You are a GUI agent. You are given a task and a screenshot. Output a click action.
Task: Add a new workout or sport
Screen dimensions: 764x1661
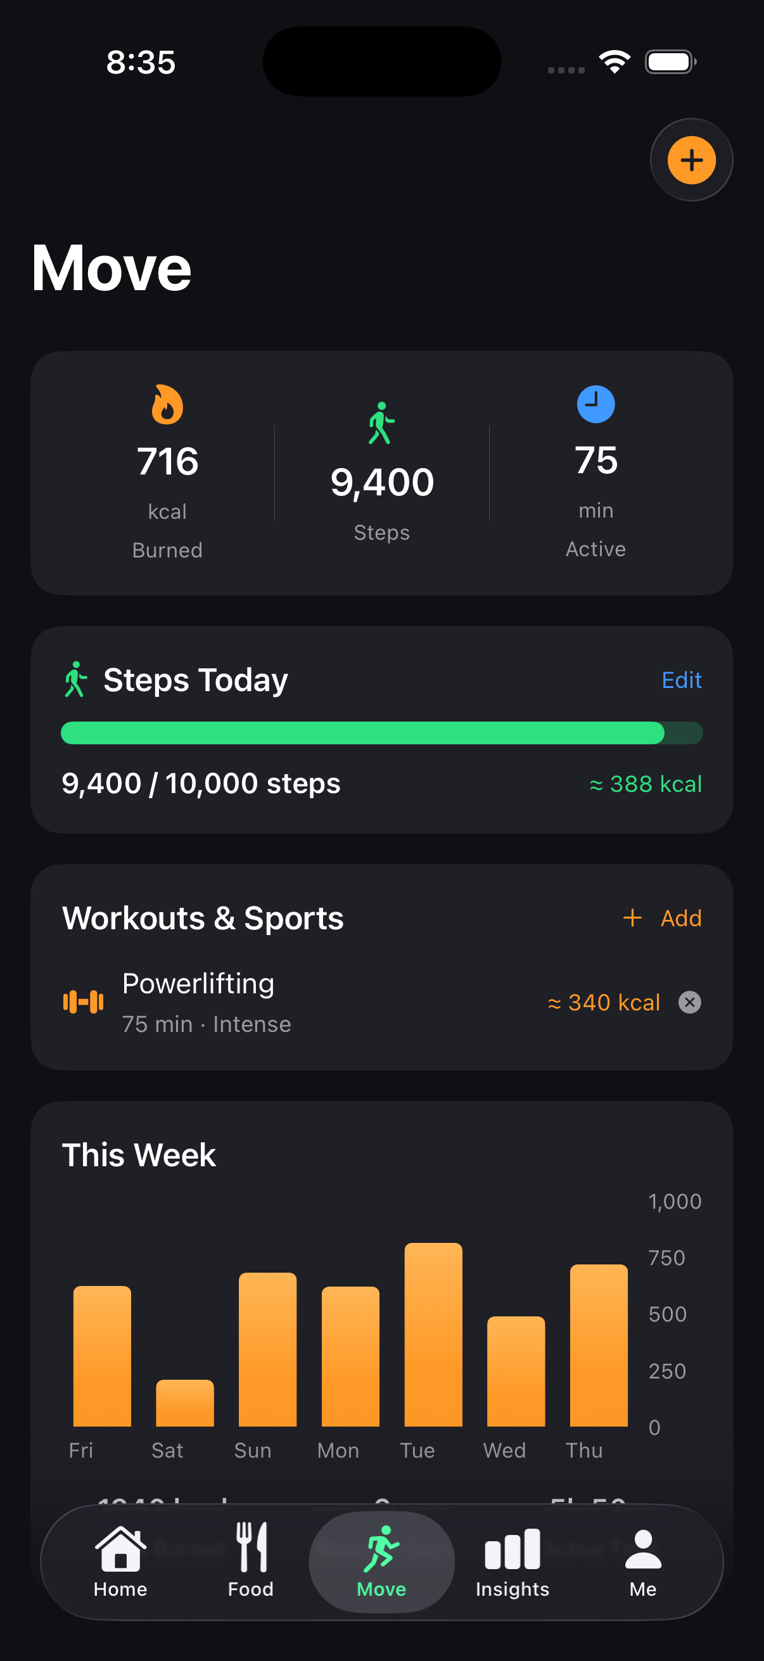click(663, 917)
